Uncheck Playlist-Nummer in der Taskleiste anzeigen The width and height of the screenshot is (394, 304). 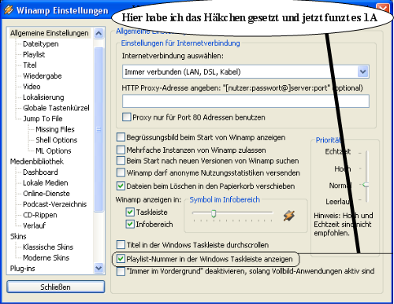coord(121,259)
